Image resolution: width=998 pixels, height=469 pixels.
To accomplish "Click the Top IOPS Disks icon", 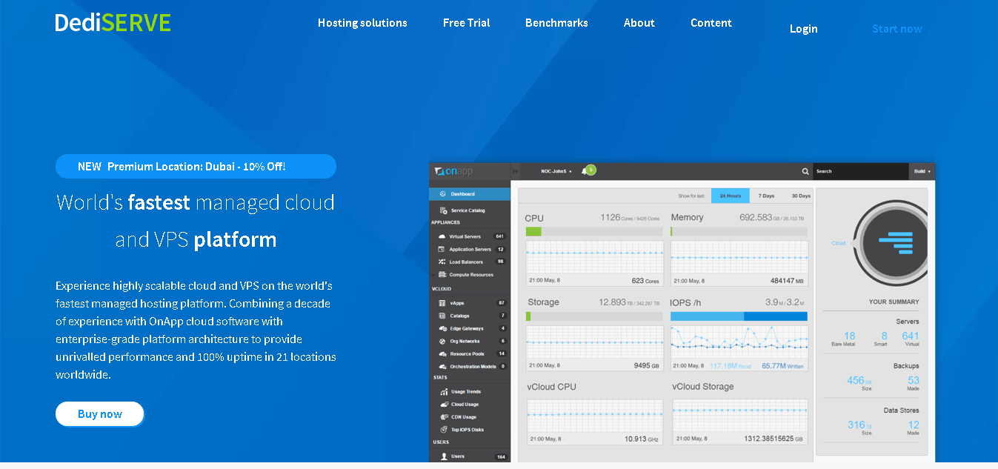I will pyautogui.click(x=443, y=430).
